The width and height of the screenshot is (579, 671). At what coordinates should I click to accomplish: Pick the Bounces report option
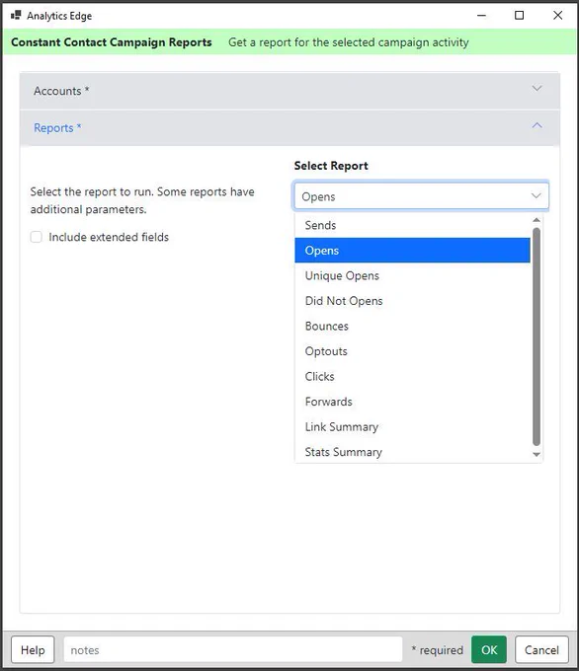(412, 326)
